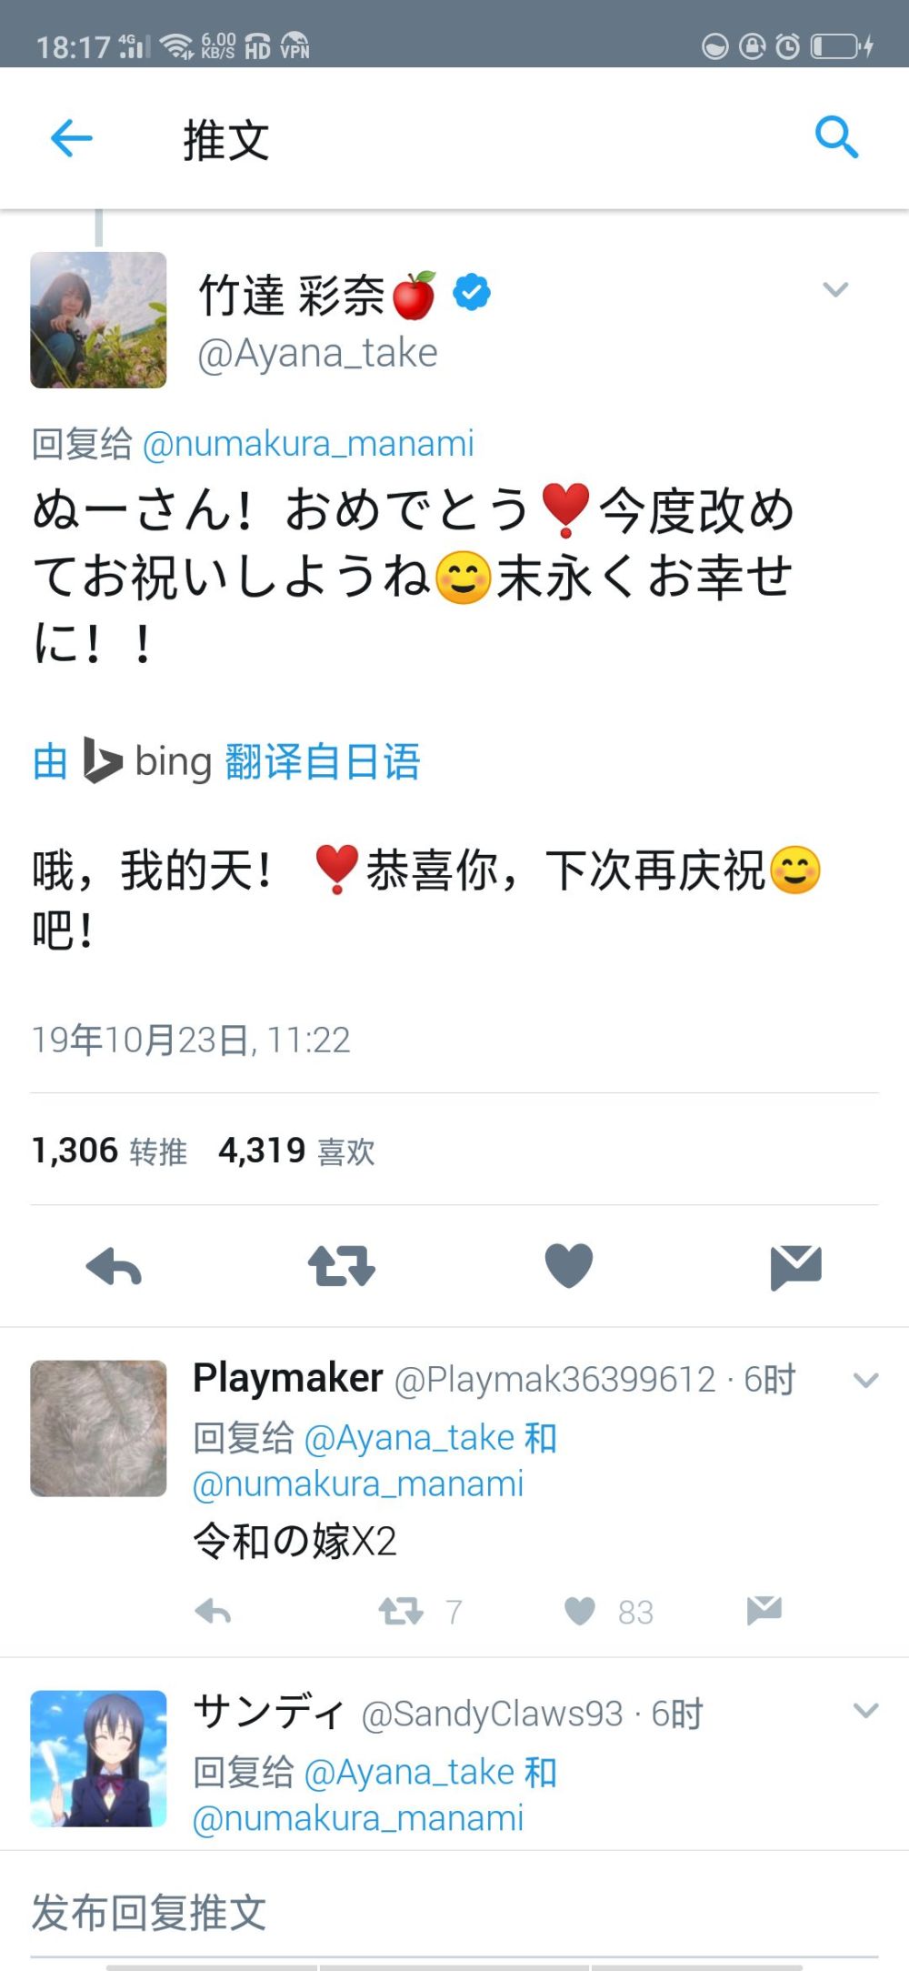Open 竹達彩奈 profile avatar
The height and width of the screenshot is (1971, 909).
pos(98,320)
